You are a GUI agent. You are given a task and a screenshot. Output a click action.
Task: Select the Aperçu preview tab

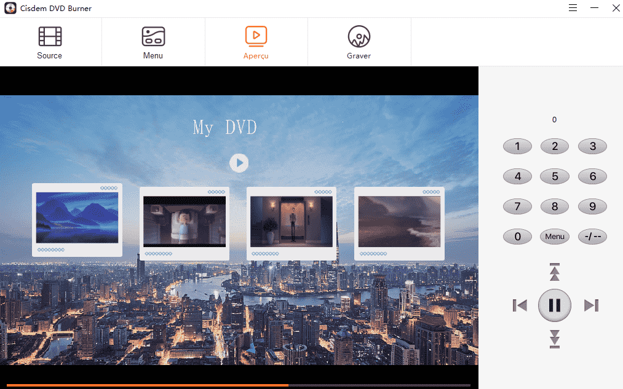pyautogui.click(x=256, y=42)
